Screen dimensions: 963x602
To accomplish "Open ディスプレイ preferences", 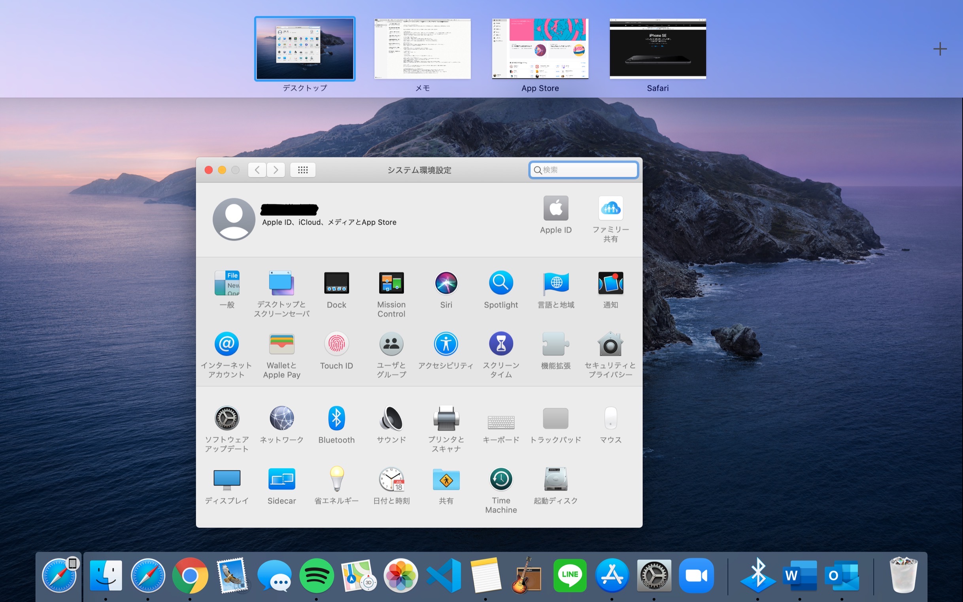I will point(227,480).
